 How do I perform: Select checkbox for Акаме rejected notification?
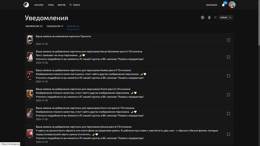pos(228,76)
